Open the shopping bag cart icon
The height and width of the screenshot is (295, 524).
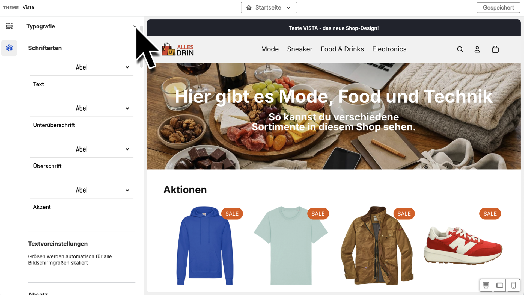coord(495,49)
